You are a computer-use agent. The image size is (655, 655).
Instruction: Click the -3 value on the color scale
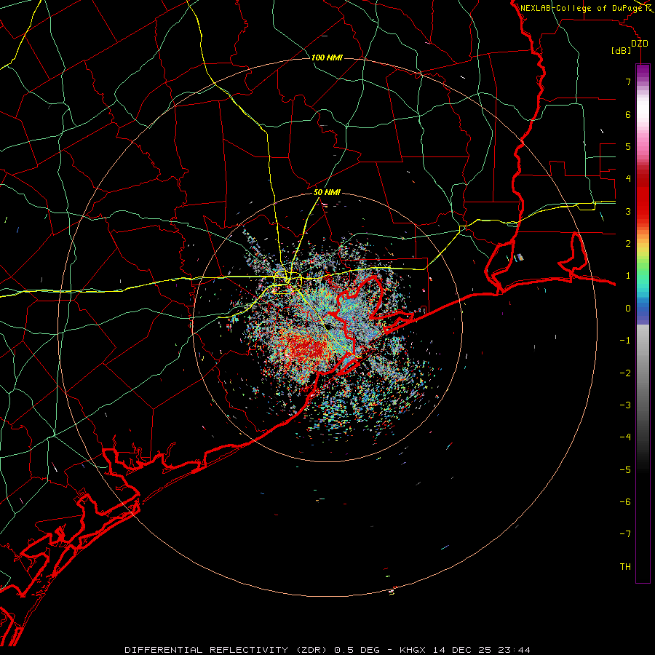click(x=625, y=405)
